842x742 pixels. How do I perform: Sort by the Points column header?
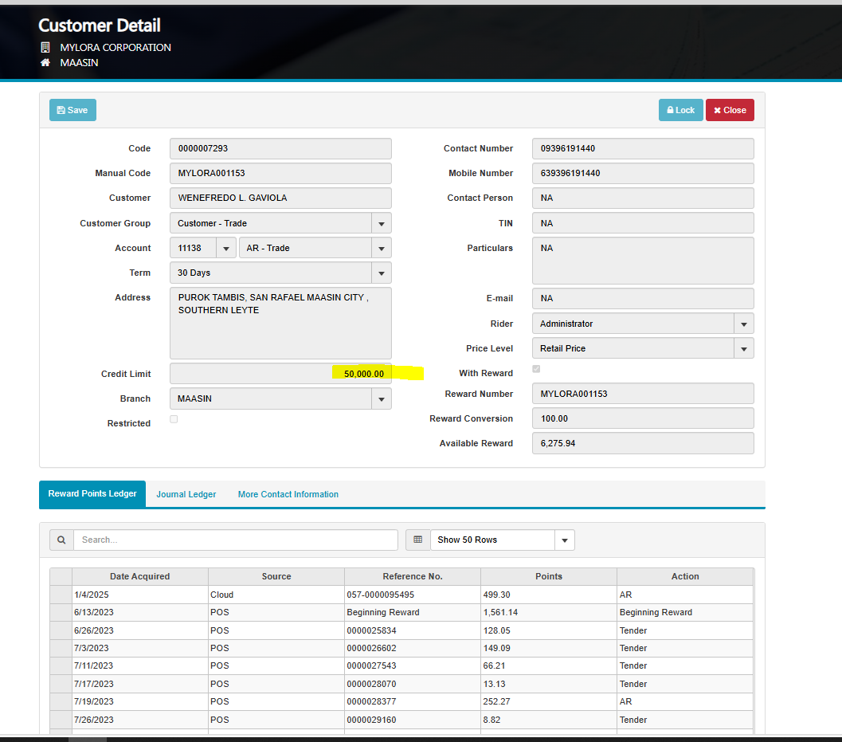[x=548, y=576]
